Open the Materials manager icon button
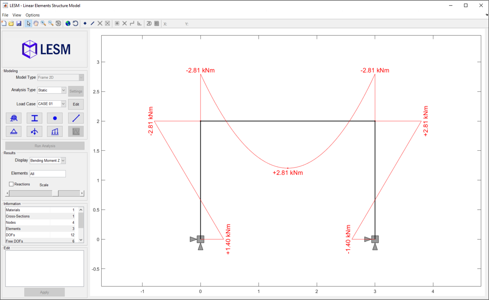The height and width of the screenshot is (300, 489). pyautogui.click(x=14, y=118)
